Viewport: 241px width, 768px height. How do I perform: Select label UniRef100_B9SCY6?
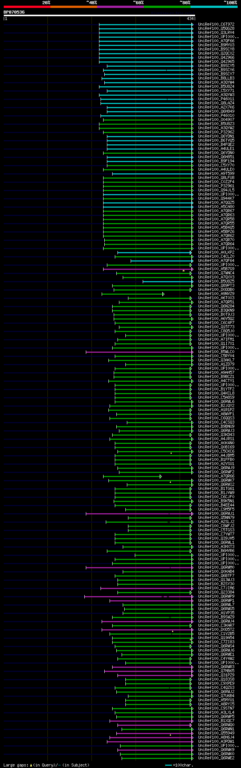click(216, 70)
